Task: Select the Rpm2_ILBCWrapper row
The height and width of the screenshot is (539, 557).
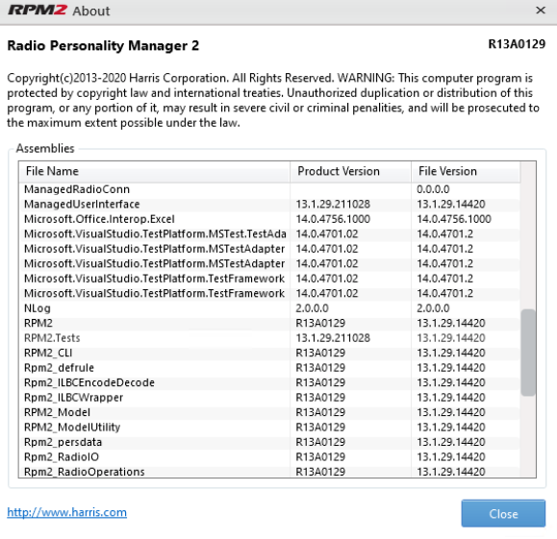Action: [x=269, y=398]
